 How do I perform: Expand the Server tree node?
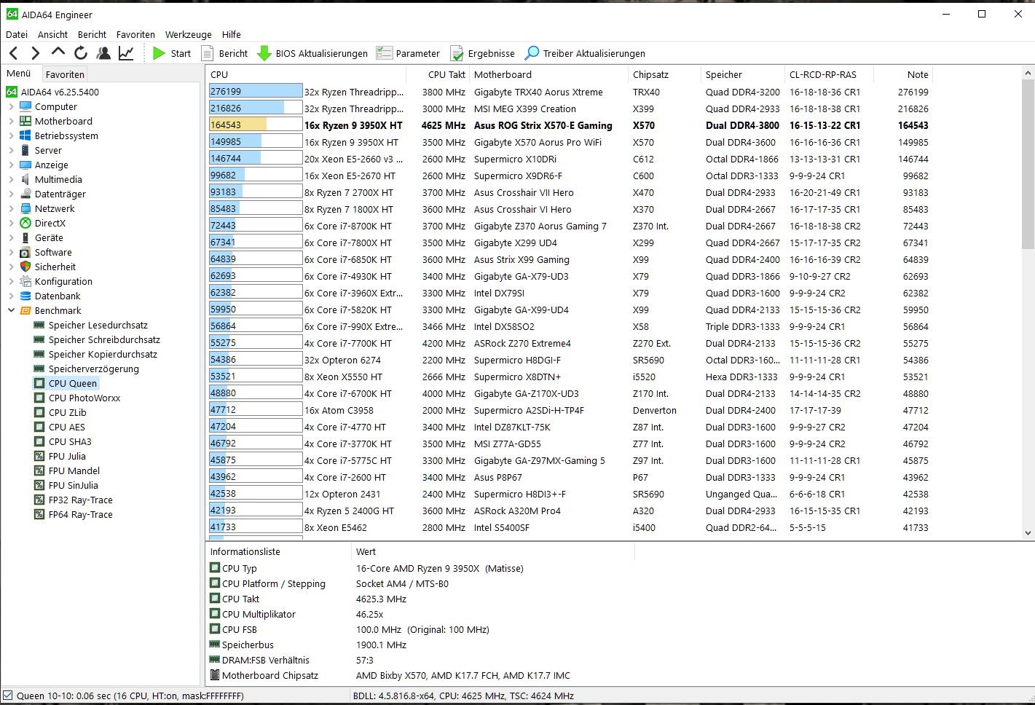pos(12,150)
